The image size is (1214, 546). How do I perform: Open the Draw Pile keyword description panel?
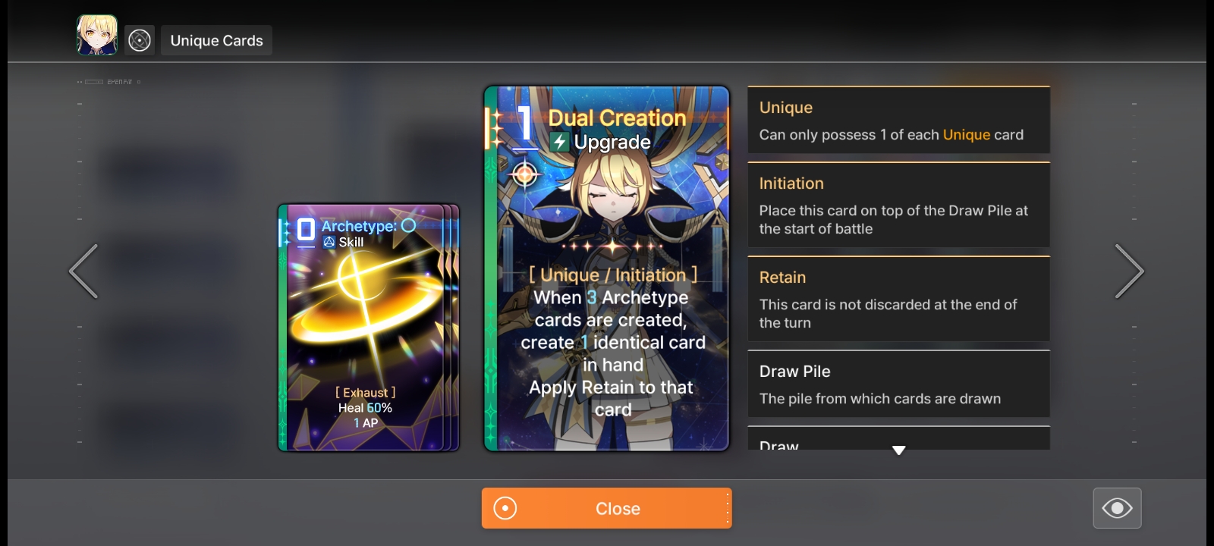tap(899, 384)
